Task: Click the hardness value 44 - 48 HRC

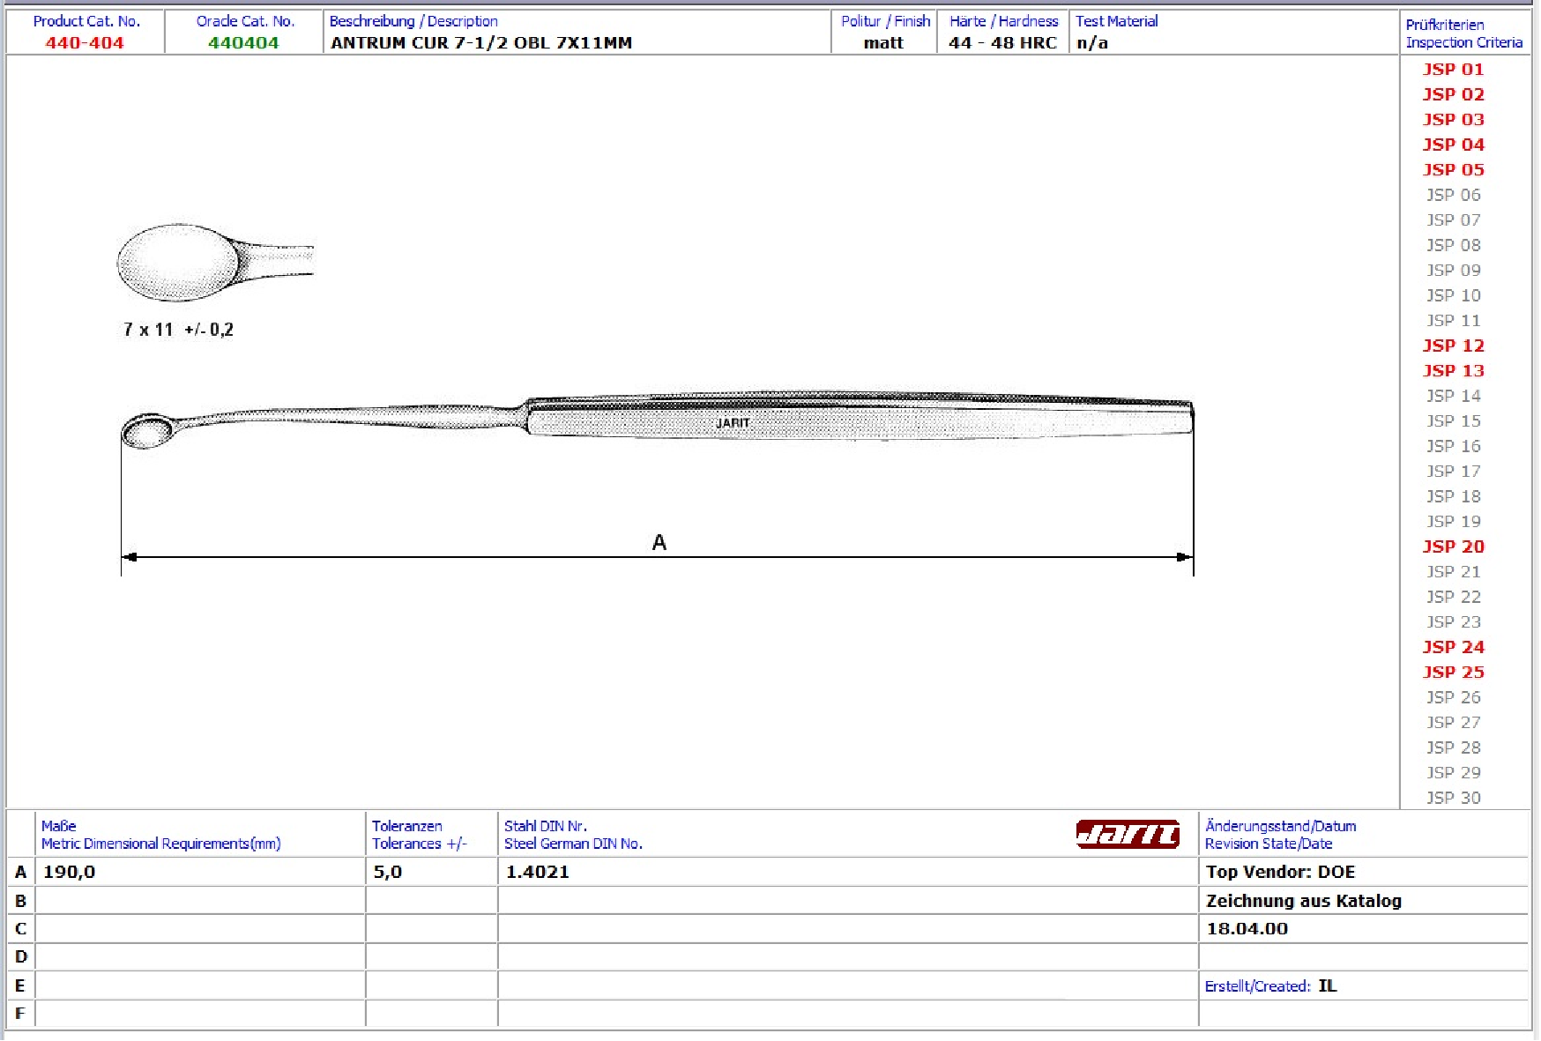Action: click(1002, 43)
